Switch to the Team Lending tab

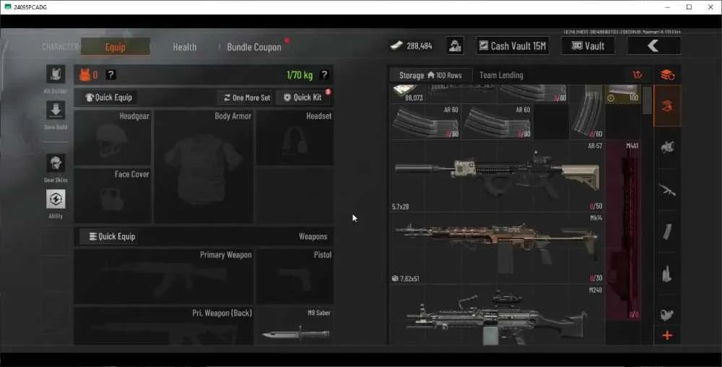pos(501,75)
